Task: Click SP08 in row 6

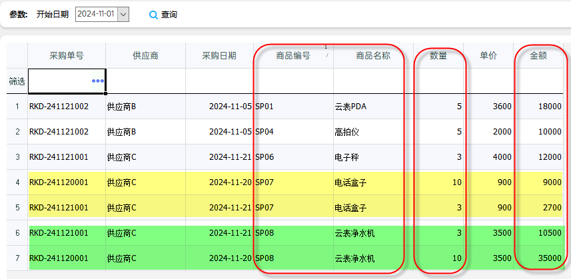Action: point(265,233)
